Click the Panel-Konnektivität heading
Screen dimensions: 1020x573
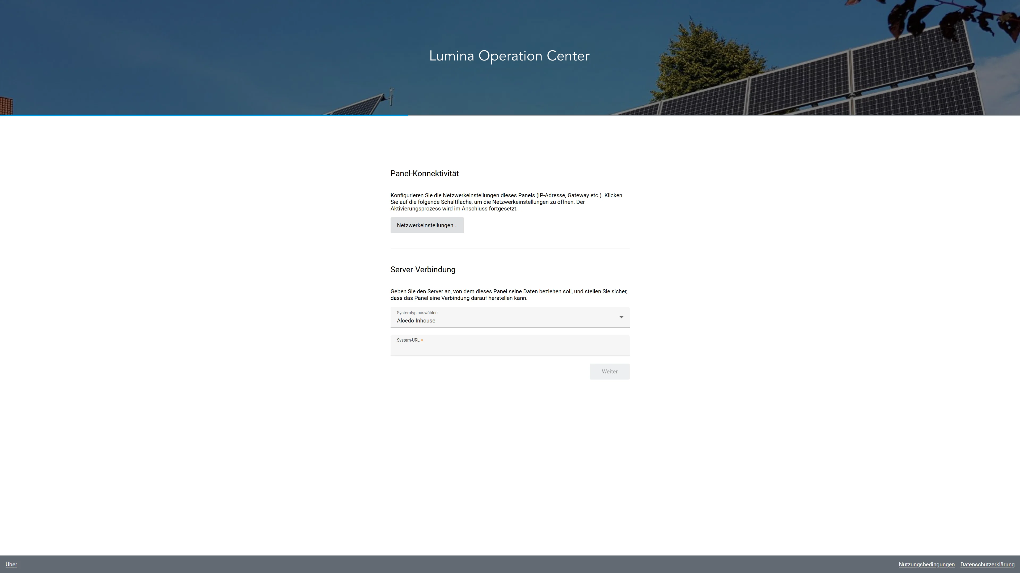click(x=425, y=174)
